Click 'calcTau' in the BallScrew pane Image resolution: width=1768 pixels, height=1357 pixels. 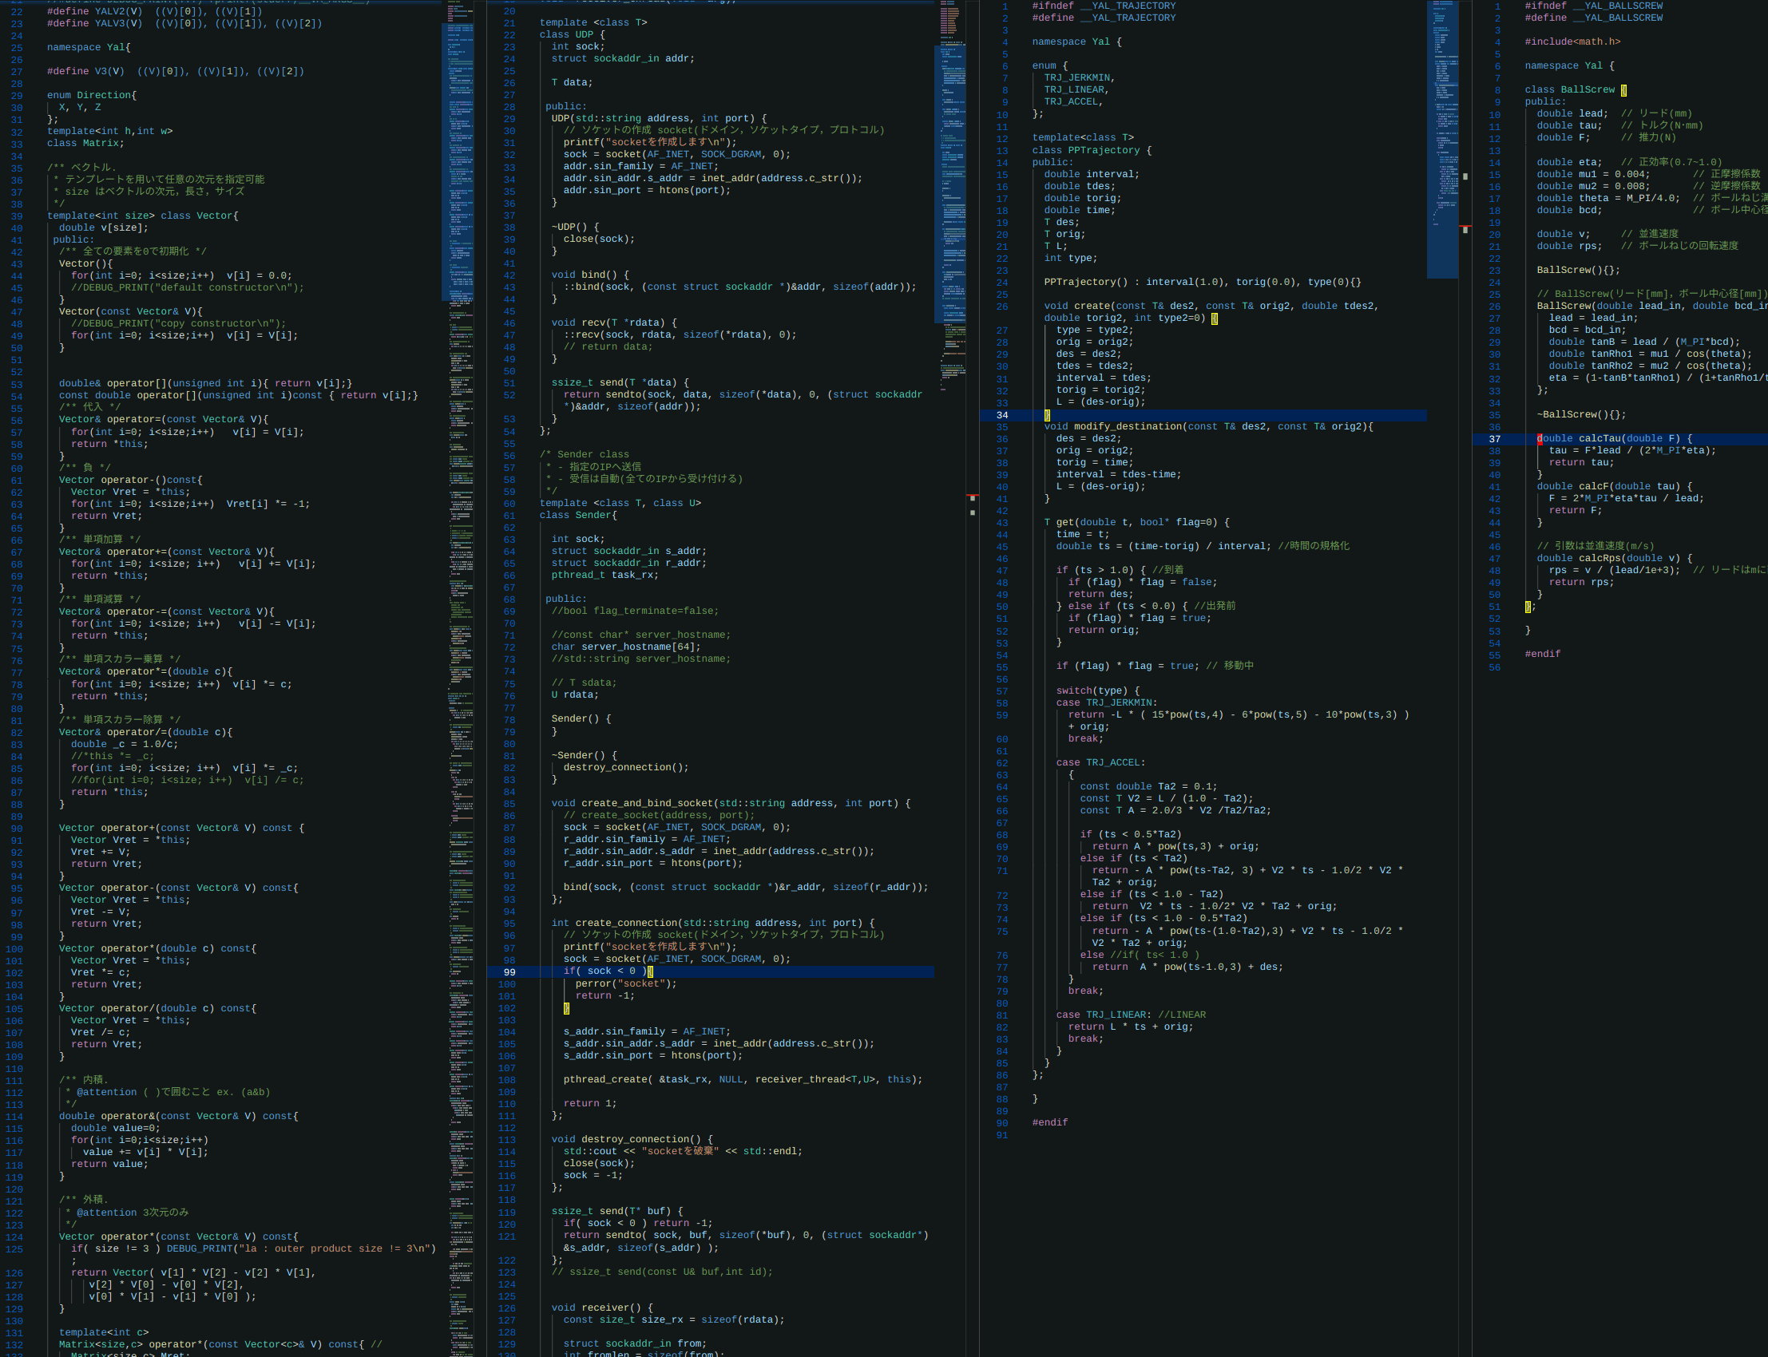pos(1600,438)
